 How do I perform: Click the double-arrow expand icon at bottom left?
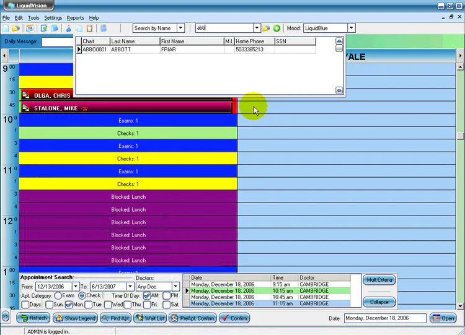click(x=6, y=316)
